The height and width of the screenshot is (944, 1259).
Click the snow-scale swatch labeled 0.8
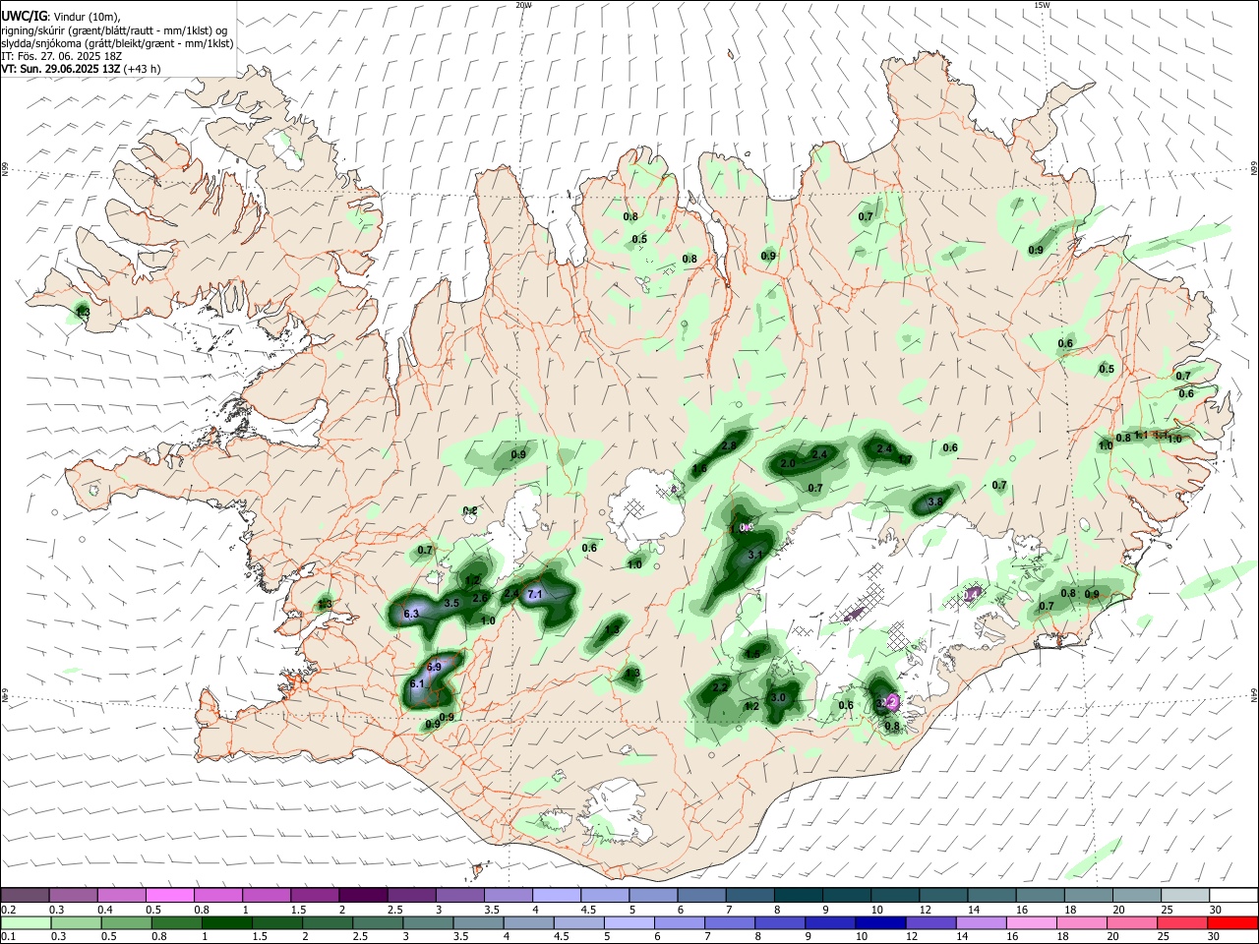217,895
